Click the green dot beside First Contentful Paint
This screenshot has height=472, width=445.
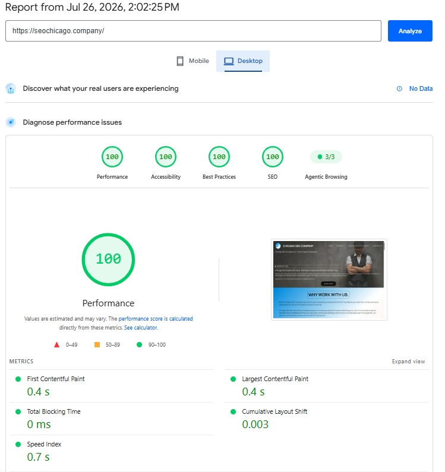pos(18,379)
